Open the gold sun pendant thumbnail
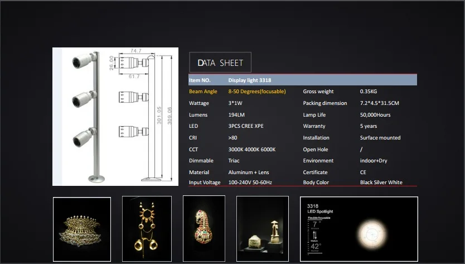465x264 pixels. pos(147,229)
